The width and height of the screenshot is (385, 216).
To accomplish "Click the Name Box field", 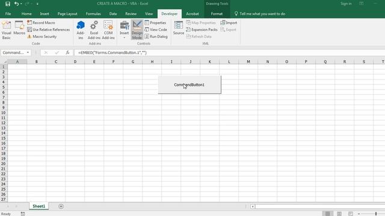I will tap(13, 53).
